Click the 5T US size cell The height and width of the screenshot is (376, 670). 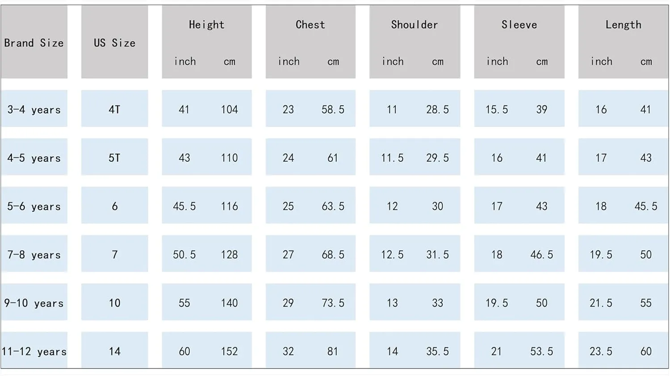tap(114, 157)
